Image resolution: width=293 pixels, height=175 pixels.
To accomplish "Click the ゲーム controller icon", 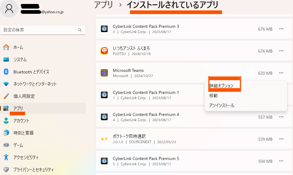I will coord(6,145).
